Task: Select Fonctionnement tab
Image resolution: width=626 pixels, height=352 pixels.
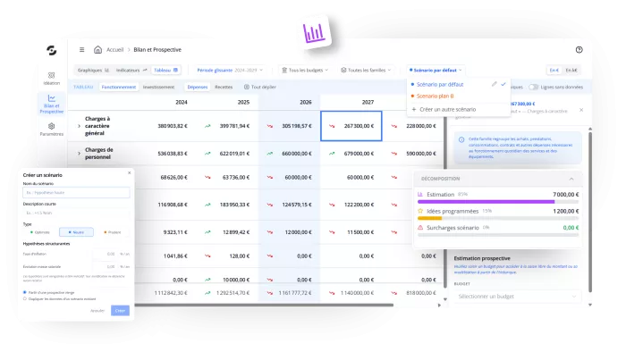Action: tap(119, 87)
